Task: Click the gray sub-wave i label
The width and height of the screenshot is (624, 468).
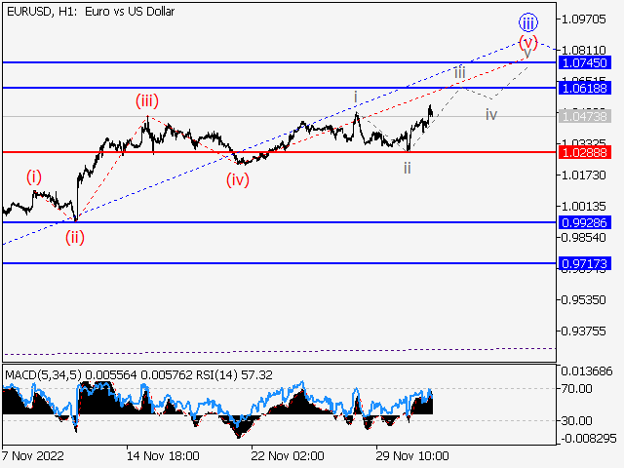Action: (356, 97)
